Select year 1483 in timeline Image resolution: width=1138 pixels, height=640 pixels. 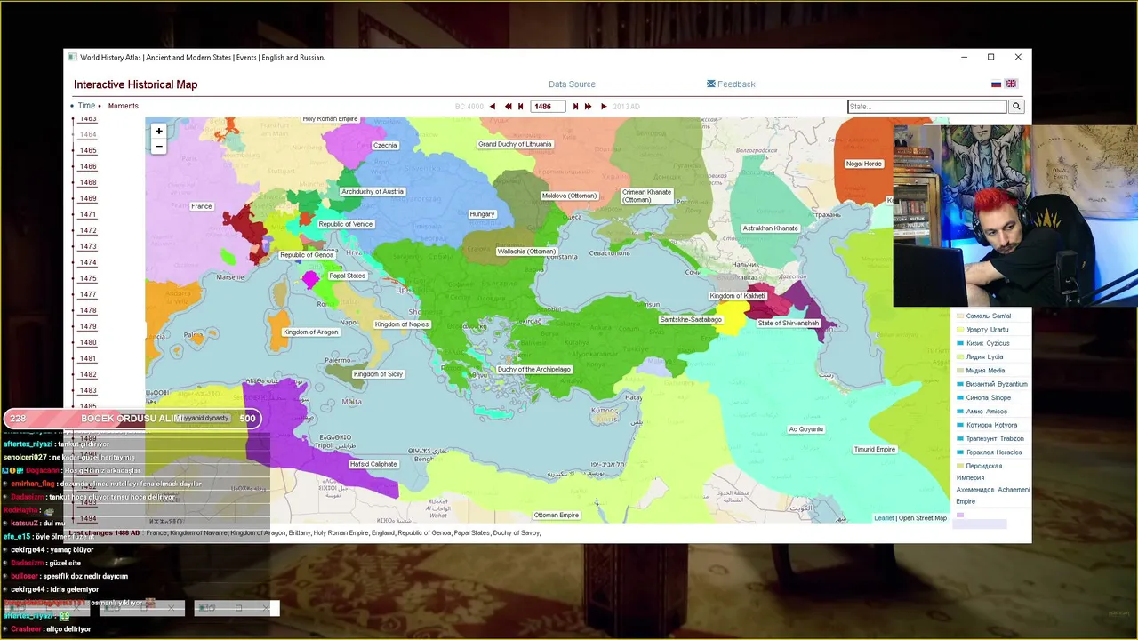[x=88, y=391]
